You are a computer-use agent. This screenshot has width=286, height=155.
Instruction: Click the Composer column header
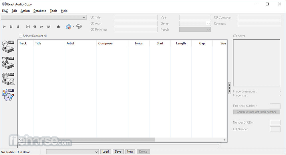112,43
